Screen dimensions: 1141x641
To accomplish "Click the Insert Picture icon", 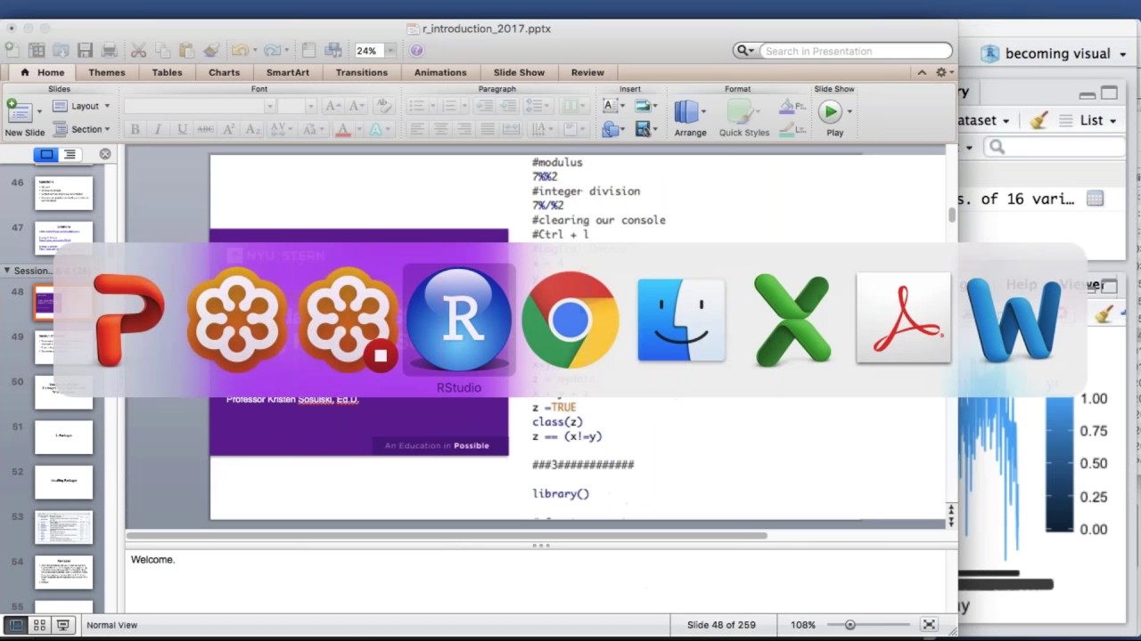I will [643, 106].
